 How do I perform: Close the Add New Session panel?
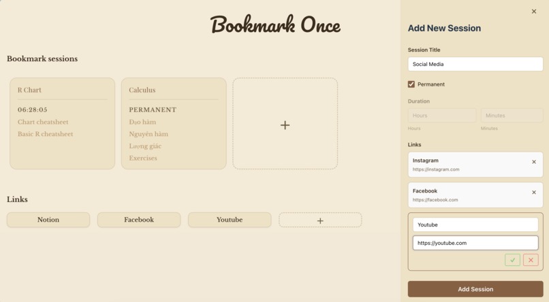(533, 12)
